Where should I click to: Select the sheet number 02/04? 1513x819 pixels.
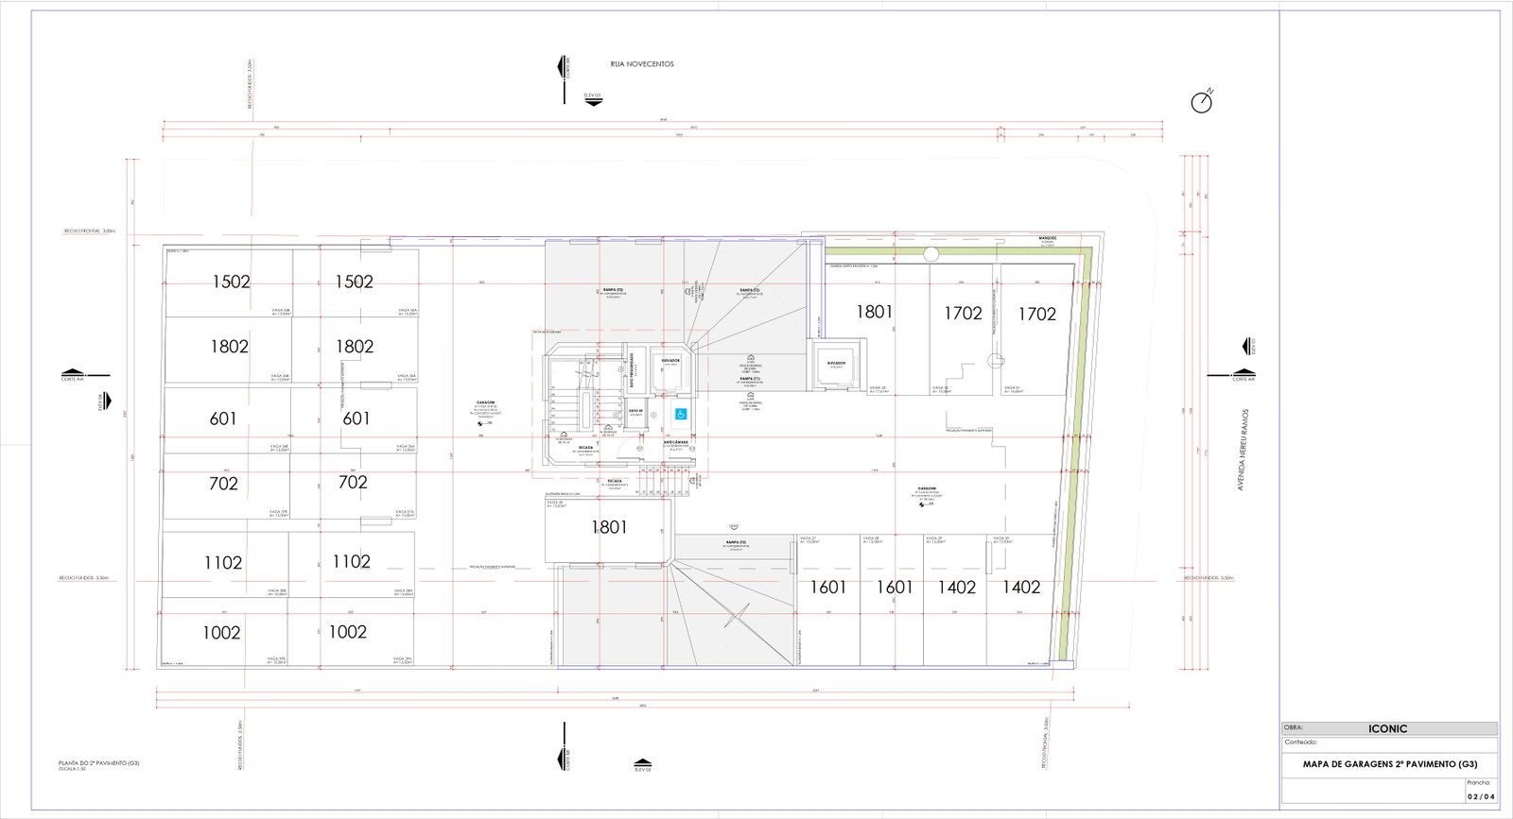click(1482, 796)
